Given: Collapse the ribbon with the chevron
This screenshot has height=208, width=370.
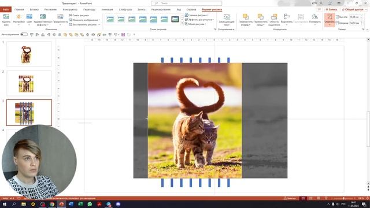Looking at the screenshot, I should (x=368, y=29).
